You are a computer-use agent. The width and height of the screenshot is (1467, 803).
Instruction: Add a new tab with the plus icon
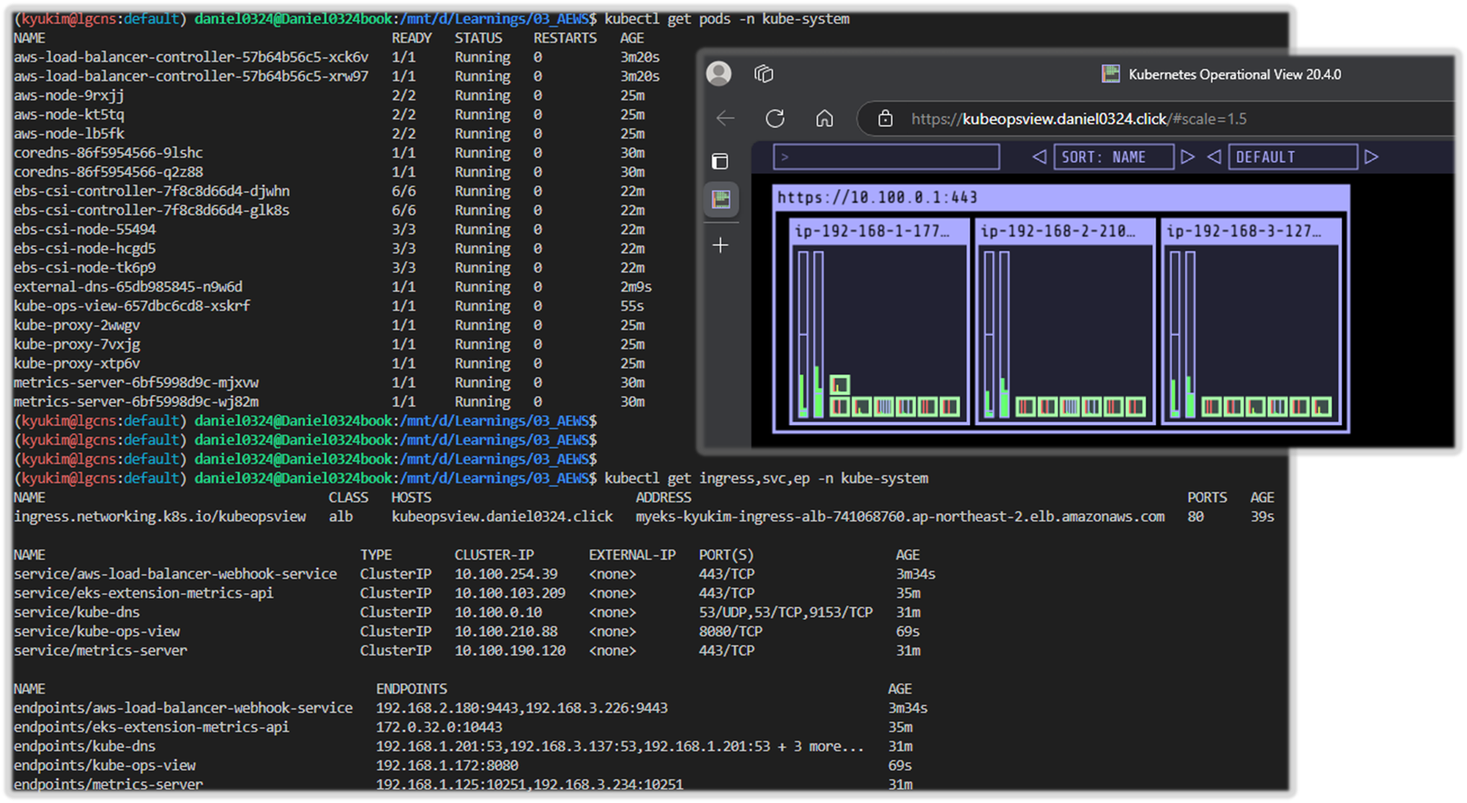[721, 246]
